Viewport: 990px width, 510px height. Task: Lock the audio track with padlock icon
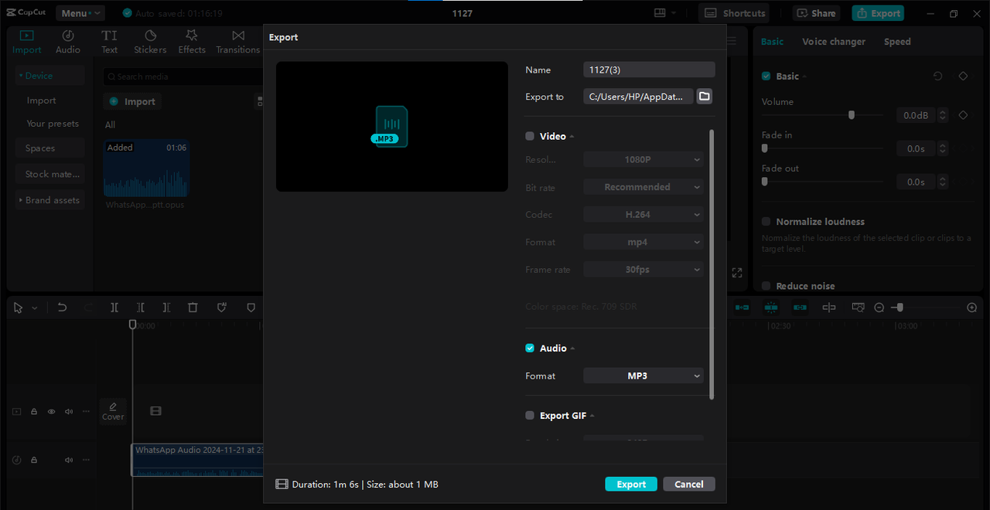[x=34, y=460]
